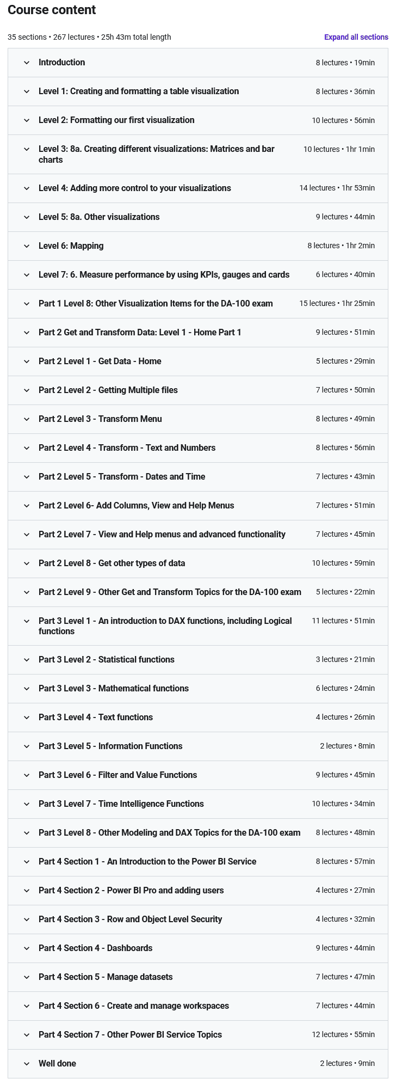Click '14 lectures • 1hr 53min' in the Level 4 row

337,188
